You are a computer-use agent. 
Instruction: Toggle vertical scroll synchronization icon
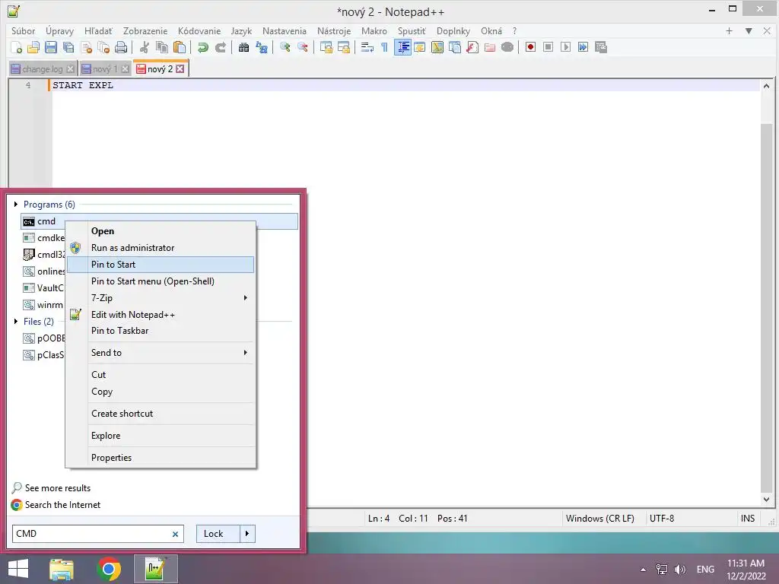(326, 47)
